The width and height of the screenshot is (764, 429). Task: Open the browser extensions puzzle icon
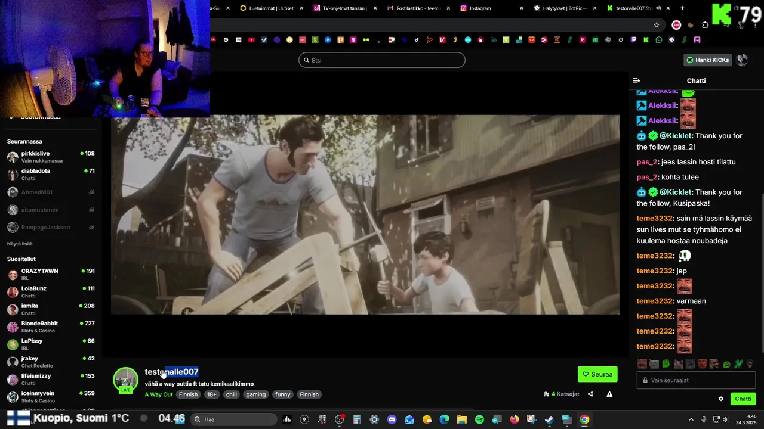coord(705,25)
